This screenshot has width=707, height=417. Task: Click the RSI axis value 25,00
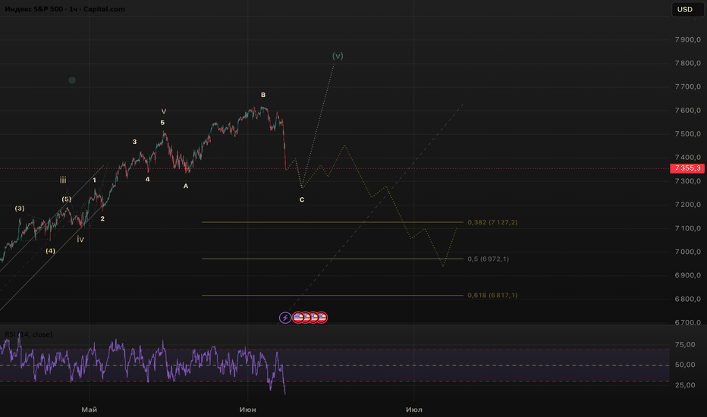(685, 385)
